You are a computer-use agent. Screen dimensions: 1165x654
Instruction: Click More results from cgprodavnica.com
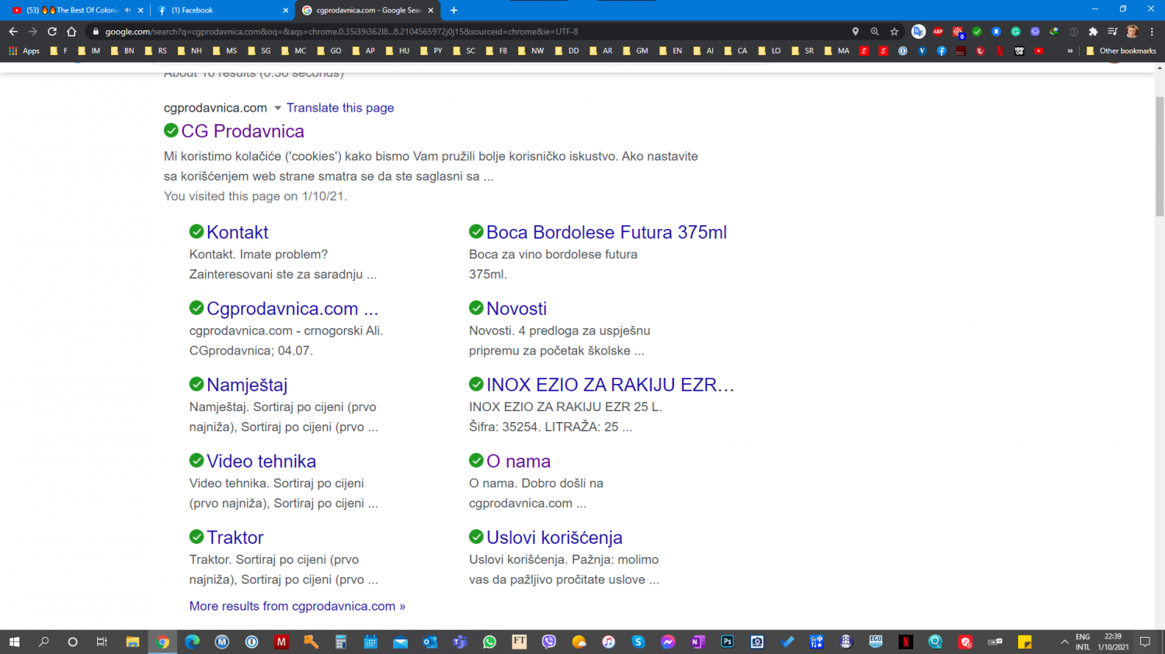coord(297,606)
